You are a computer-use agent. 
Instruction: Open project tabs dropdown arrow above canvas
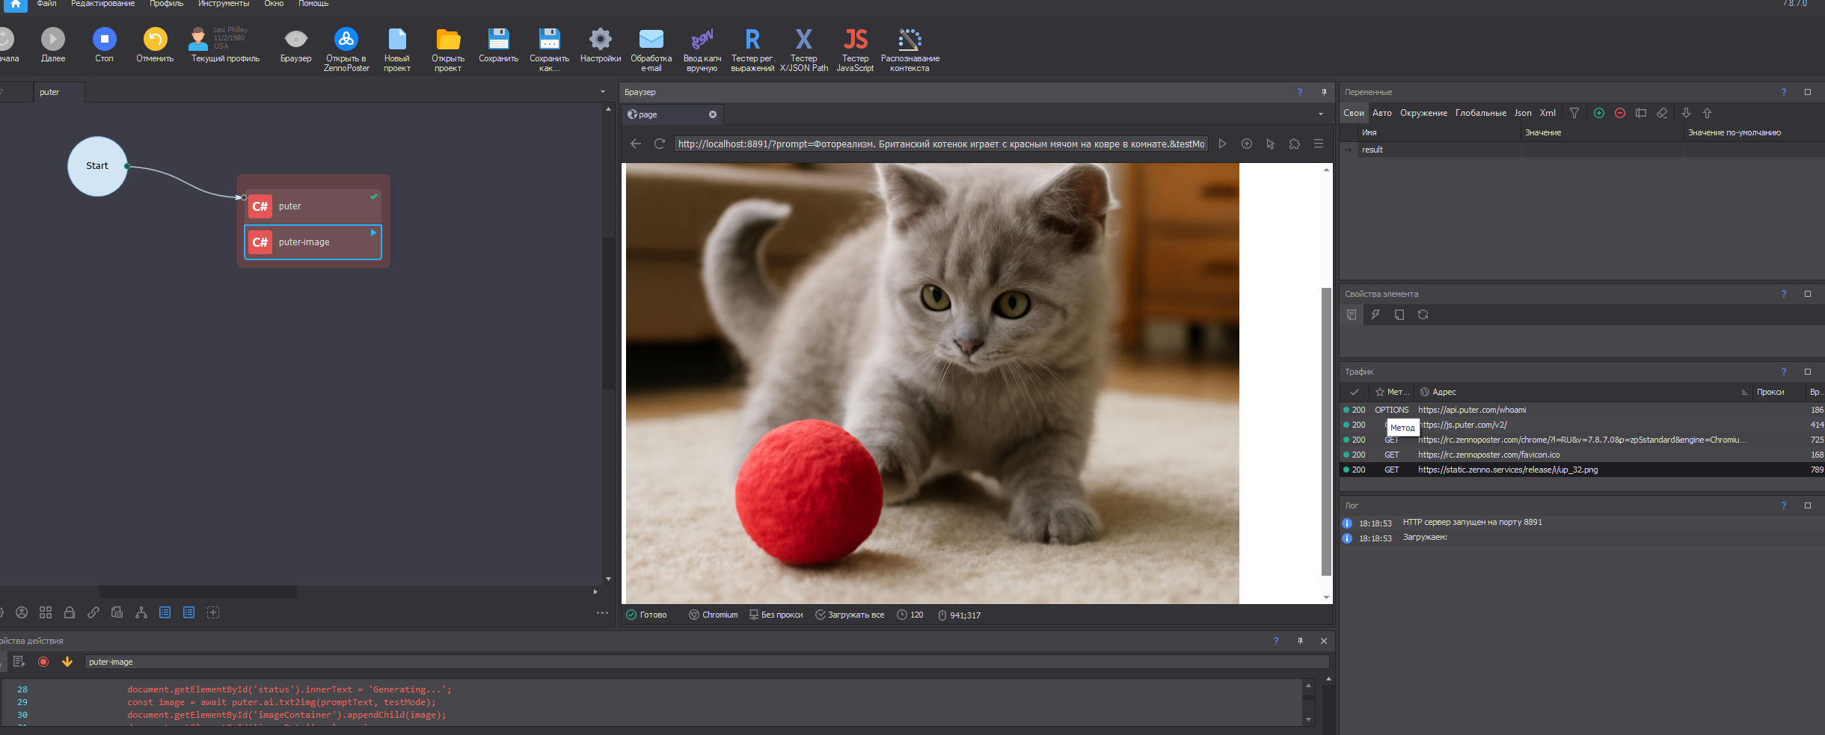click(x=603, y=92)
